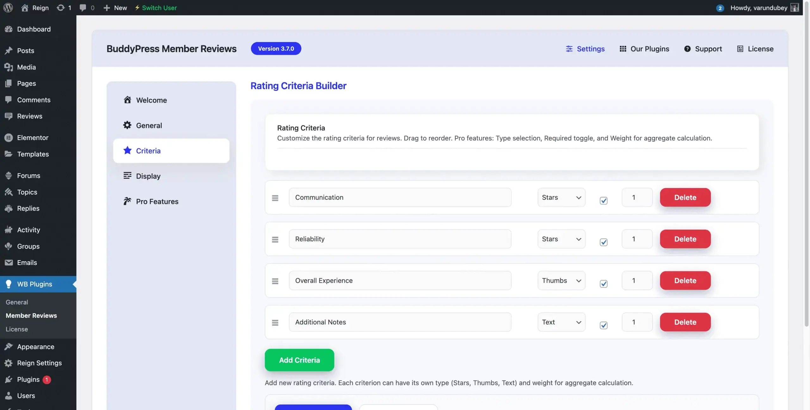Click the Switch User link
Viewport: 810px width, 410px height.
(x=156, y=8)
